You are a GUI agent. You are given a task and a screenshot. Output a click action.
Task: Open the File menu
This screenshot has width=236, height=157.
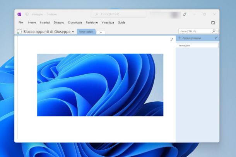coord(21,22)
